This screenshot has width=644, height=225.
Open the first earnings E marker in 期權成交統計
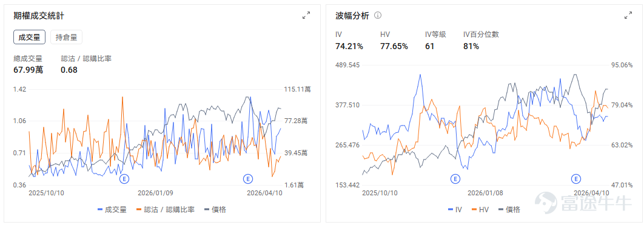pos(124,178)
